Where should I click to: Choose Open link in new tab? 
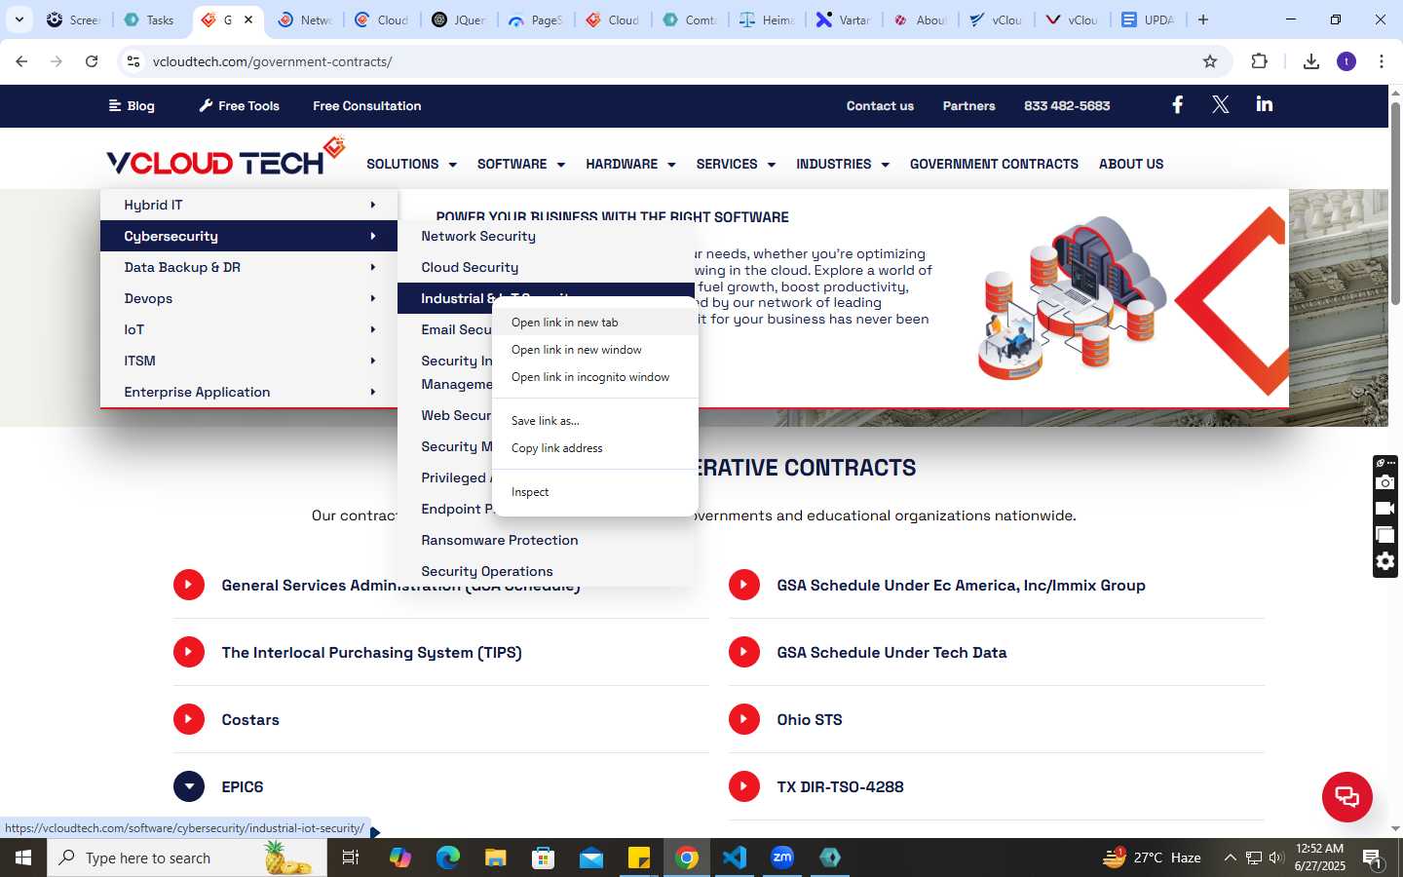pyautogui.click(x=595, y=323)
